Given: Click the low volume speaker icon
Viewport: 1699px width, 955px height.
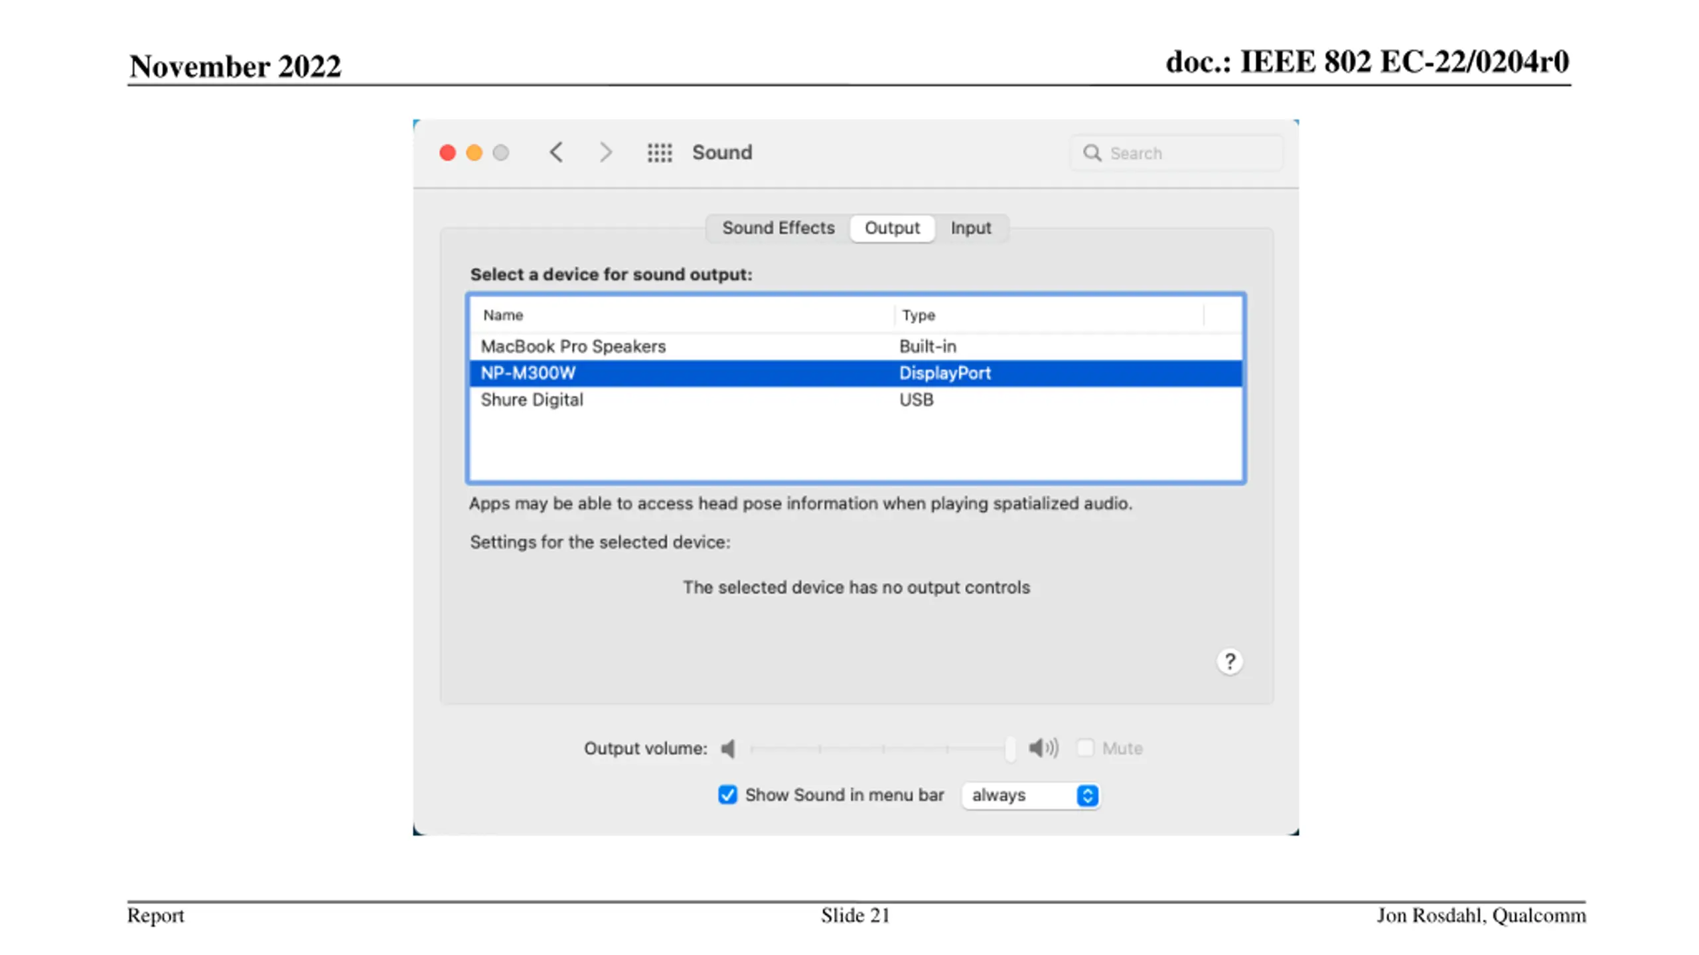Looking at the screenshot, I should [x=728, y=748].
